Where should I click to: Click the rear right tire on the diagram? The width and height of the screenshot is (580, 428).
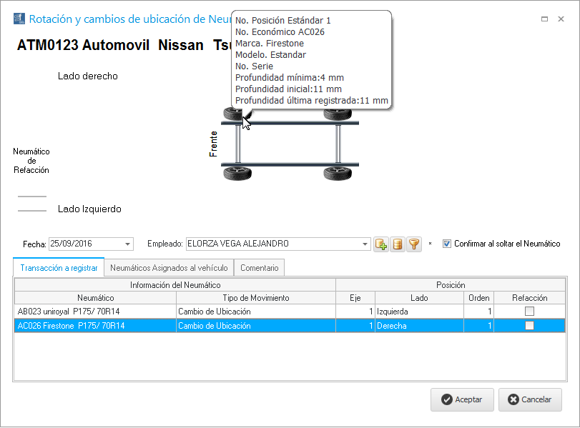337,115
